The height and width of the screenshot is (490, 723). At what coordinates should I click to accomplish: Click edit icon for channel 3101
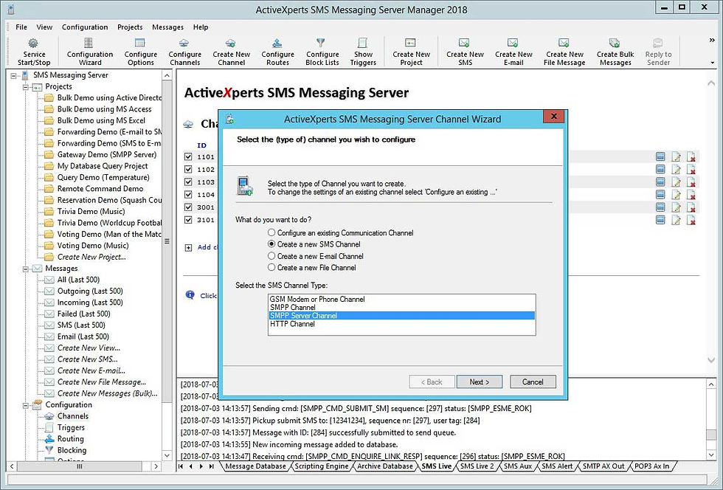click(x=676, y=220)
